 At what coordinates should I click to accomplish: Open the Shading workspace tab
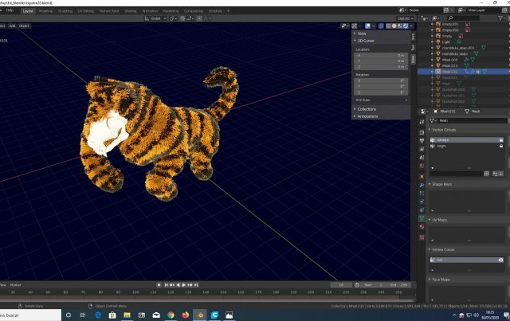coord(131,10)
